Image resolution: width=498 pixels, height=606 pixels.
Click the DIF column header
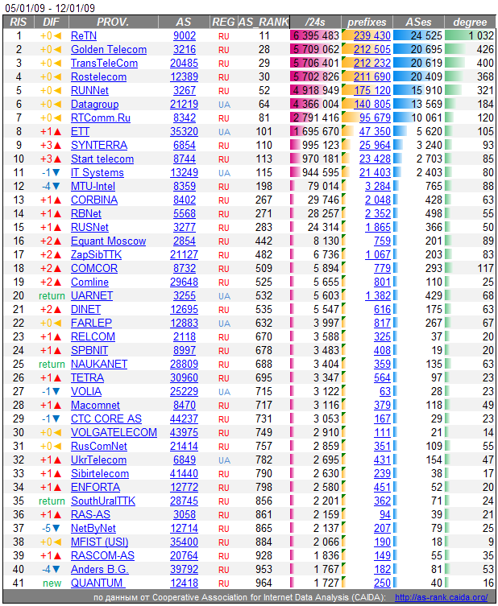(x=51, y=22)
